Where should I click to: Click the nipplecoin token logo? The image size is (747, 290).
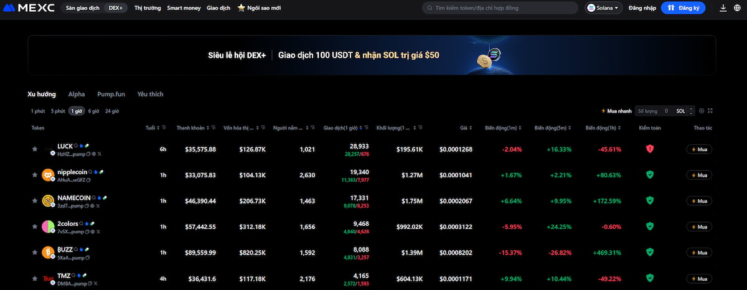click(x=48, y=175)
